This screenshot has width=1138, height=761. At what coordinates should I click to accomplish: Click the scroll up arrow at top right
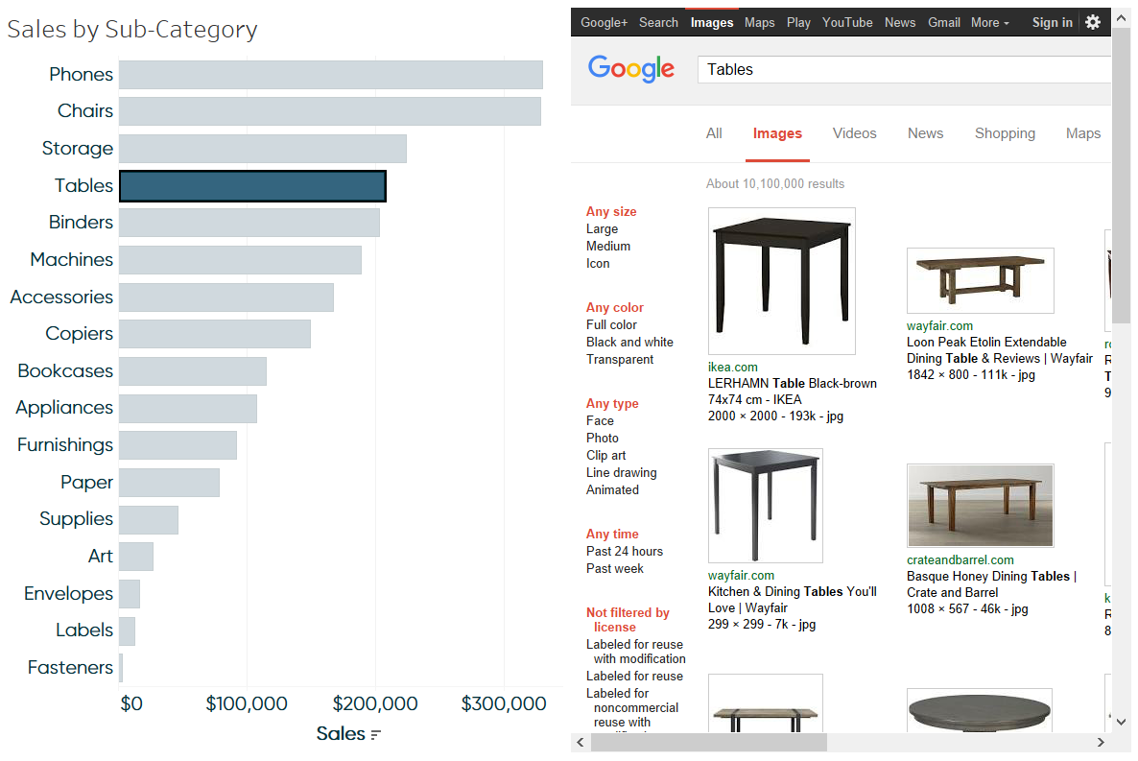pyautogui.click(x=1122, y=18)
